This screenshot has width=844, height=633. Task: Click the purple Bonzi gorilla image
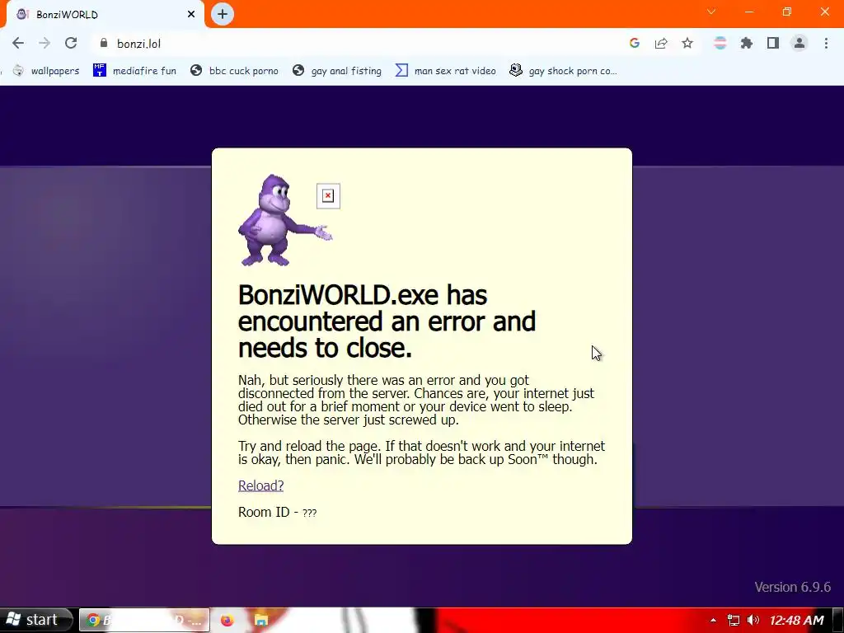[284, 219]
